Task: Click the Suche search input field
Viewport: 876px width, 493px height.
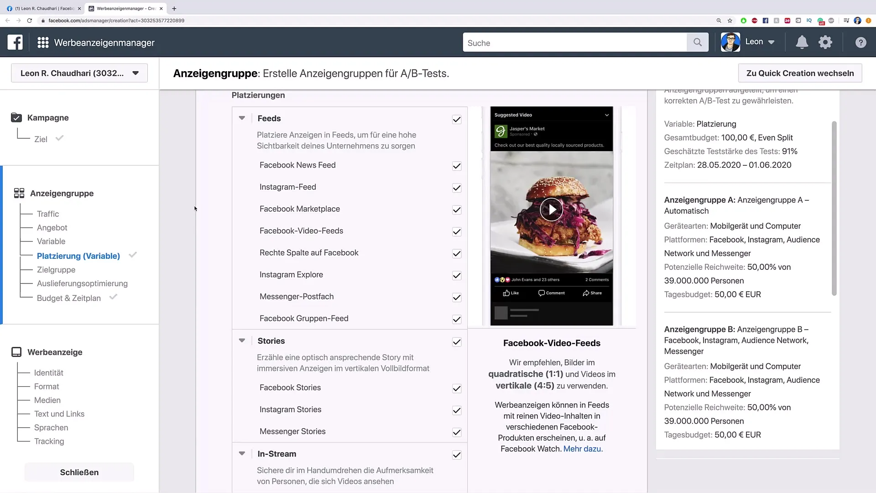Action: [x=578, y=43]
